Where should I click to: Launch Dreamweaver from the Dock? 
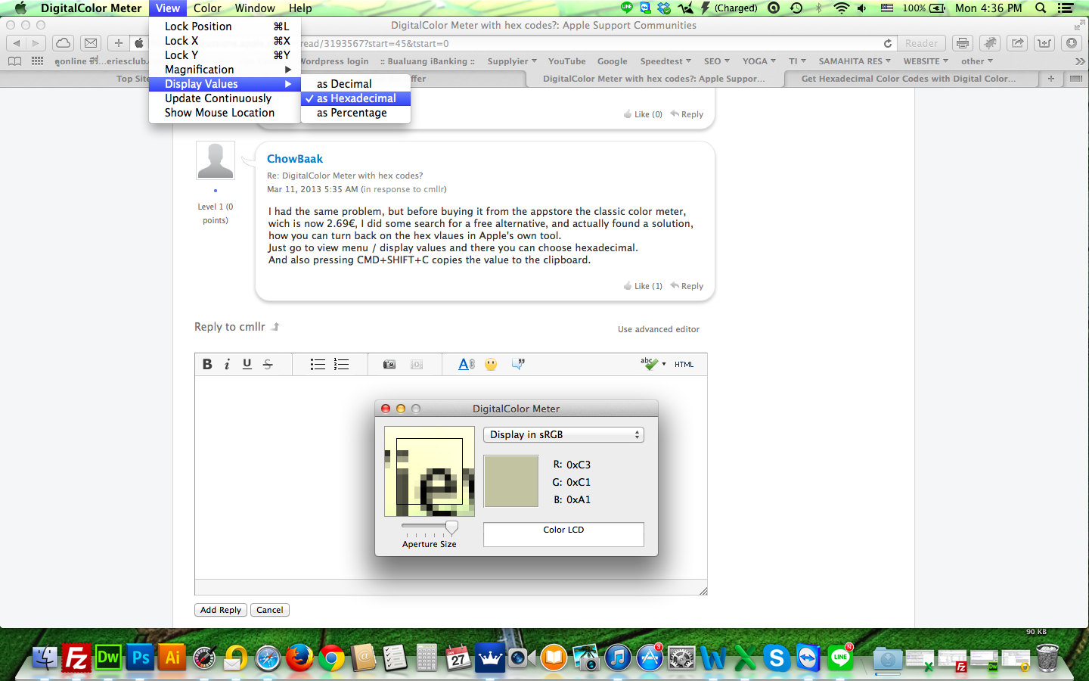108,658
